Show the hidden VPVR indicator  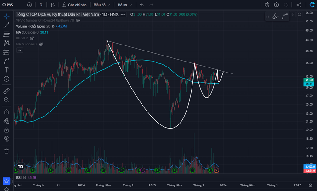click(x=78, y=20)
